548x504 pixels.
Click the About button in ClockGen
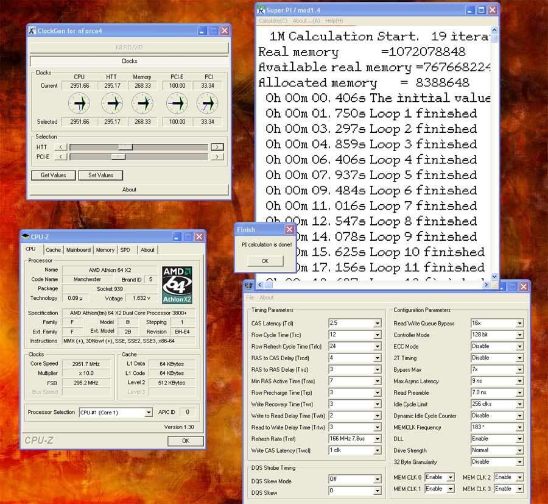129,190
